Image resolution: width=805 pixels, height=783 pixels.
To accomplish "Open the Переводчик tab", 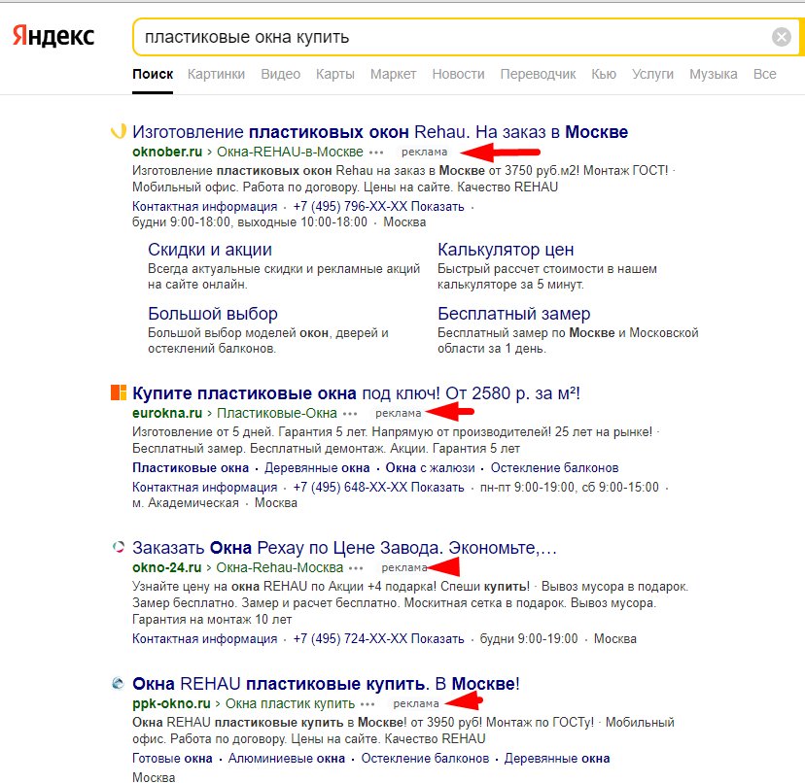I will pyautogui.click(x=538, y=75).
